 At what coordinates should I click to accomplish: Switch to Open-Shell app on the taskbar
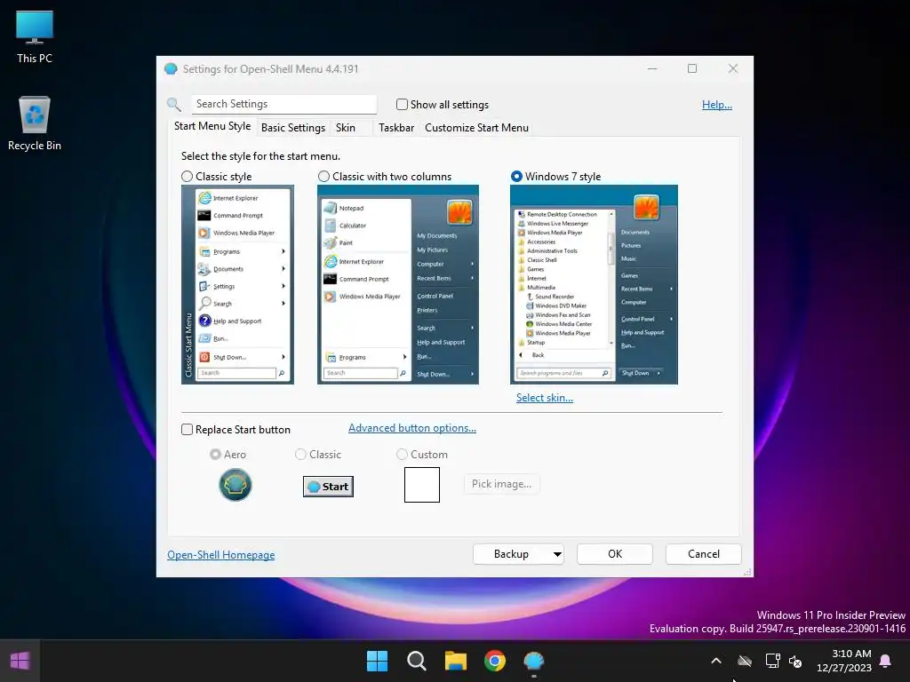tap(533, 661)
